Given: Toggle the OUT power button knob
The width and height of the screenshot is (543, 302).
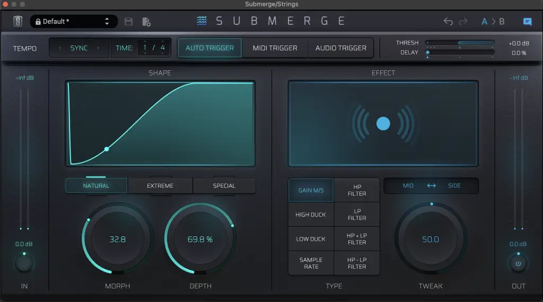Looking at the screenshot, I should click(518, 263).
